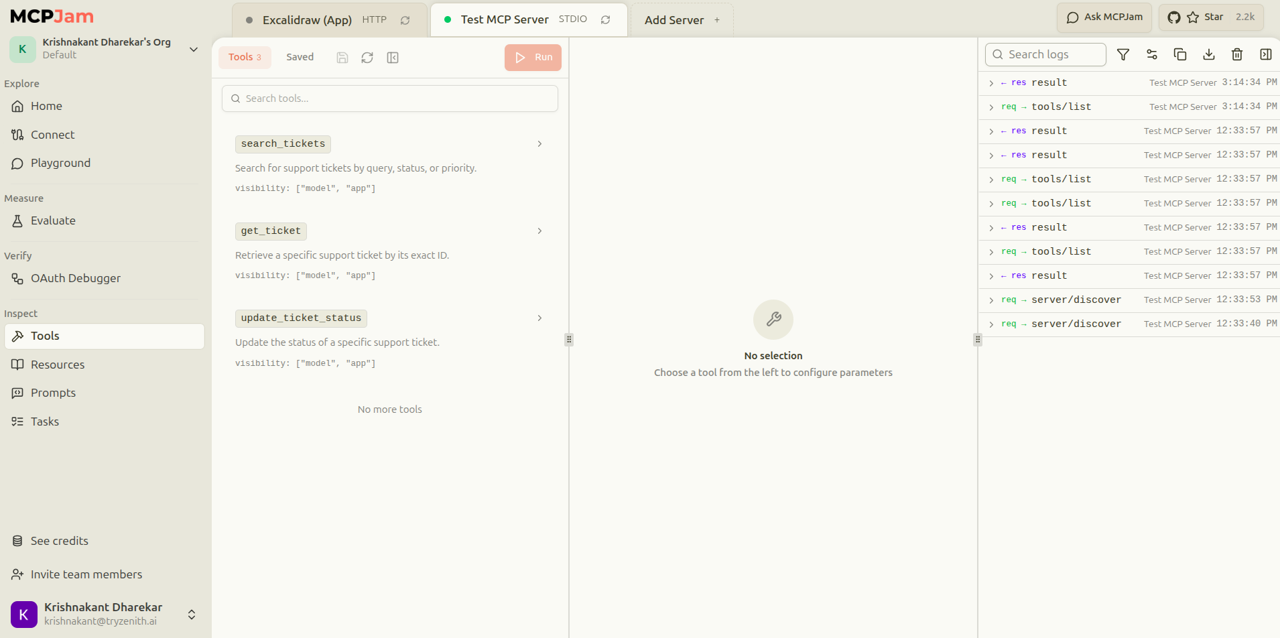The image size is (1280, 638).
Task: Collapse the tools list panel icon
Action: pos(393,58)
